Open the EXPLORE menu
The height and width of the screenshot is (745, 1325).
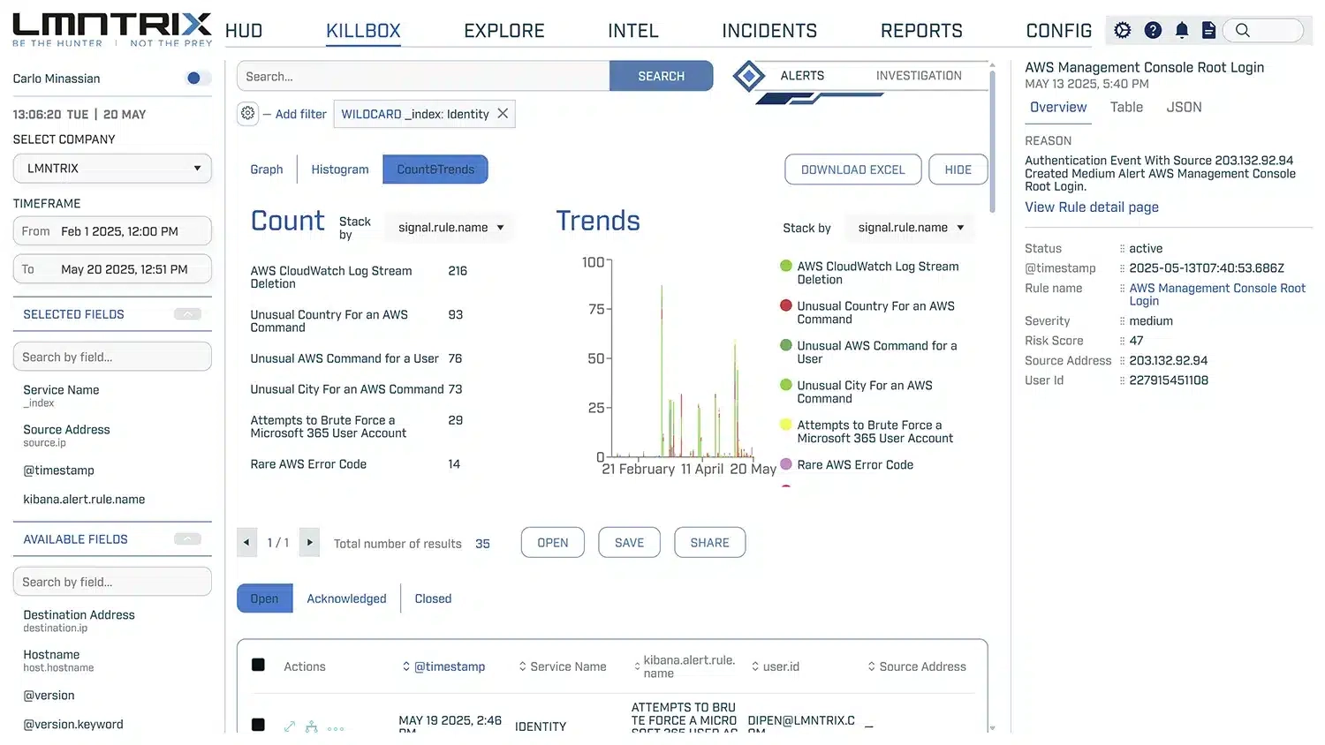tap(504, 31)
